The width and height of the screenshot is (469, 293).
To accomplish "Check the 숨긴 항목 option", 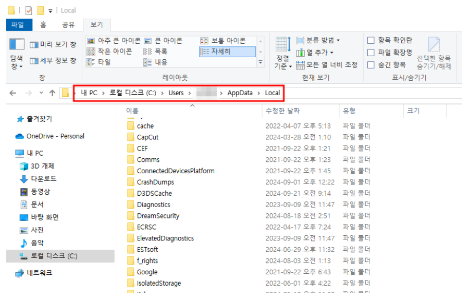I will 371,65.
